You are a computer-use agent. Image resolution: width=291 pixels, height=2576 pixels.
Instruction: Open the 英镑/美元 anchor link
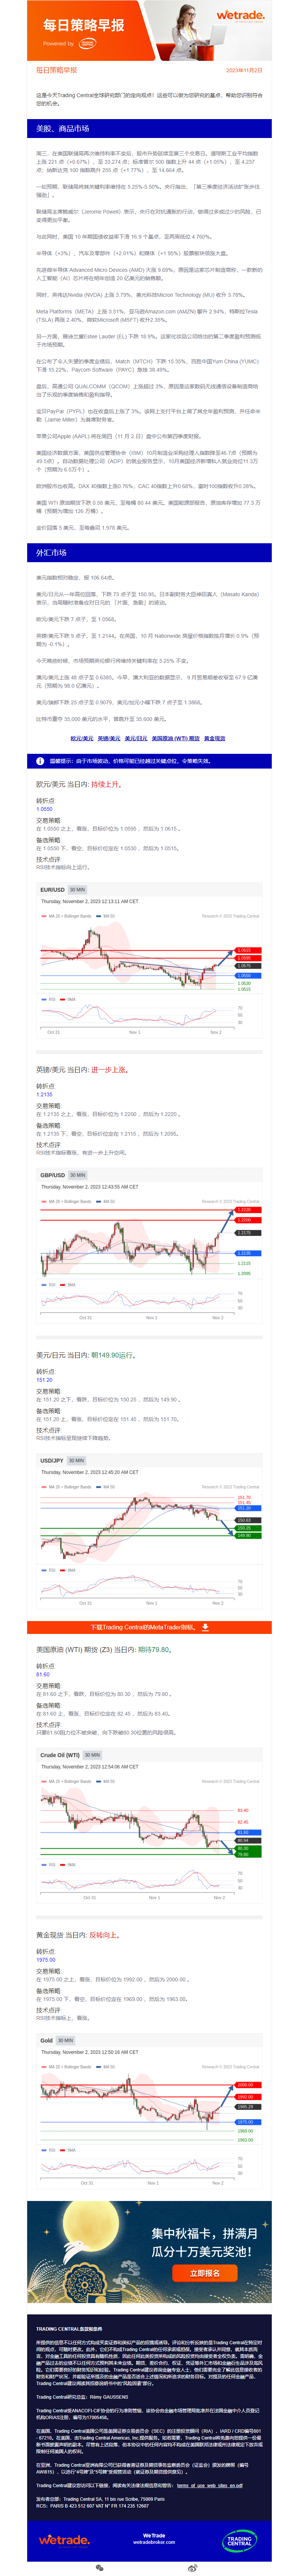tap(109, 738)
